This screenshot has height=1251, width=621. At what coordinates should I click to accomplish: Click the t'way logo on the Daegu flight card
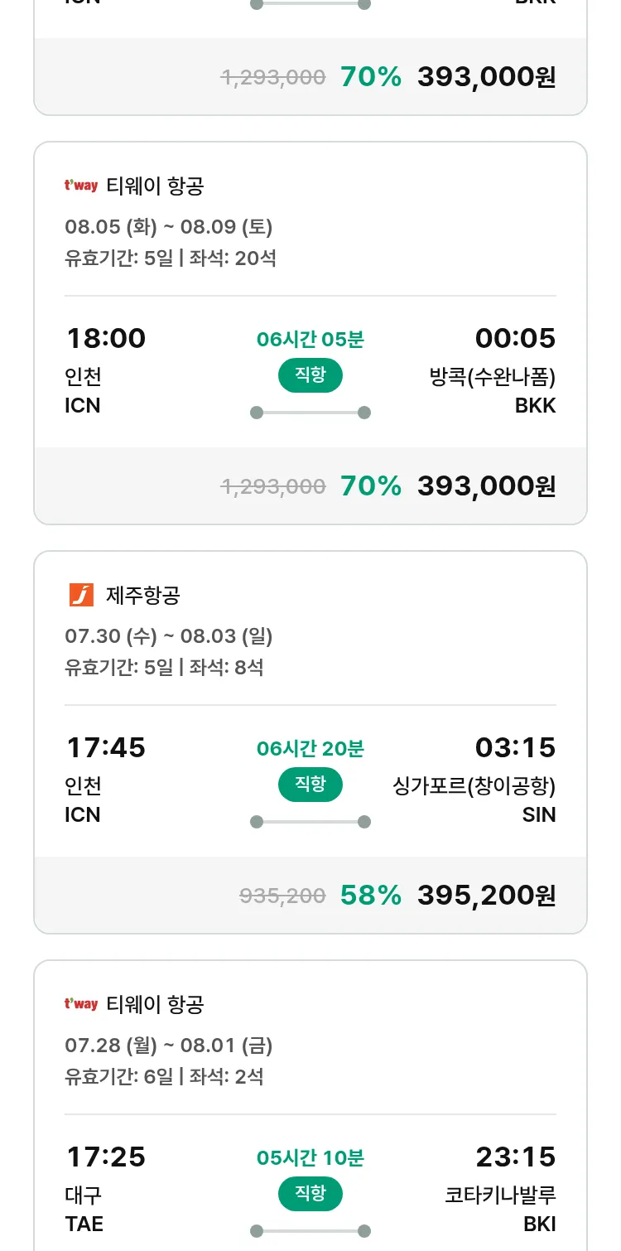[x=81, y=1004]
